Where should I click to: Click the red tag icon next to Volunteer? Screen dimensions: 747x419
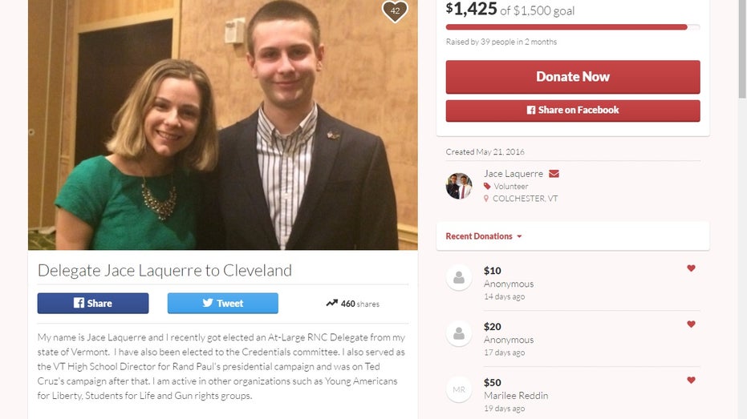point(487,186)
